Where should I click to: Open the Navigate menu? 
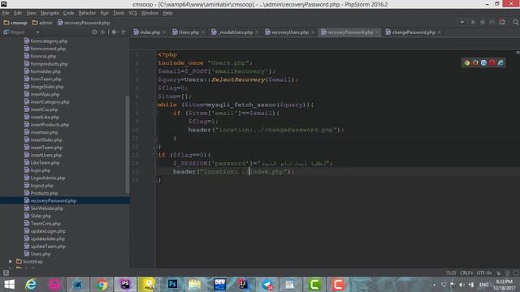click(x=50, y=13)
